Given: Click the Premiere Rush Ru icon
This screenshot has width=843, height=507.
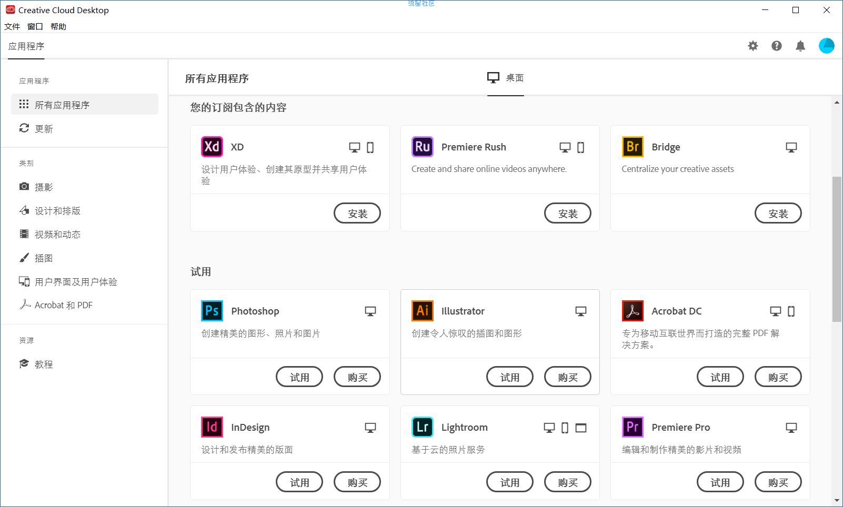Looking at the screenshot, I should (423, 147).
